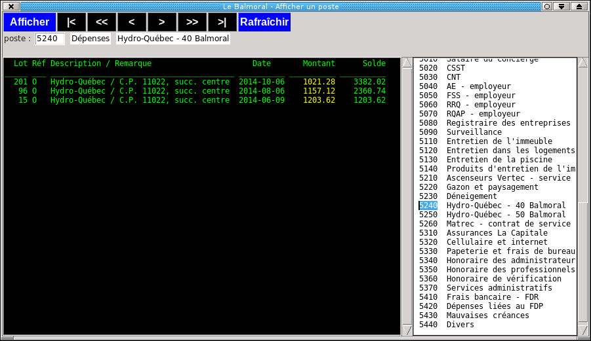Go to last poste with >| button
The image size is (591, 341).
pos(222,22)
